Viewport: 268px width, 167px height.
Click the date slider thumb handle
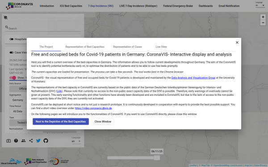pyautogui.click(x=157, y=158)
